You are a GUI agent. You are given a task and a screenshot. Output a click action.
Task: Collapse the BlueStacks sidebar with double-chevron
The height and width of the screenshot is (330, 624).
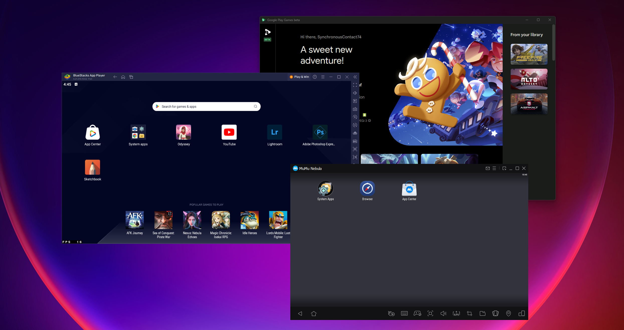pyautogui.click(x=355, y=77)
